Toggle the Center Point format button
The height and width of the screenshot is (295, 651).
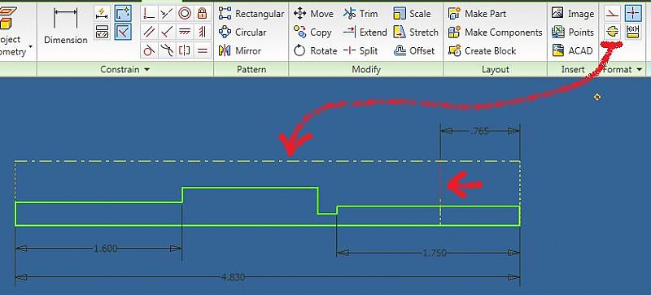(x=633, y=13)
